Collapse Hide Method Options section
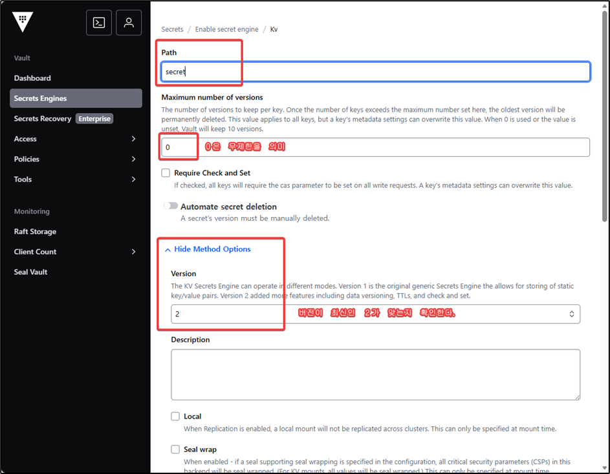The height and width of the screenshot is (474, 610). [212, 249]
